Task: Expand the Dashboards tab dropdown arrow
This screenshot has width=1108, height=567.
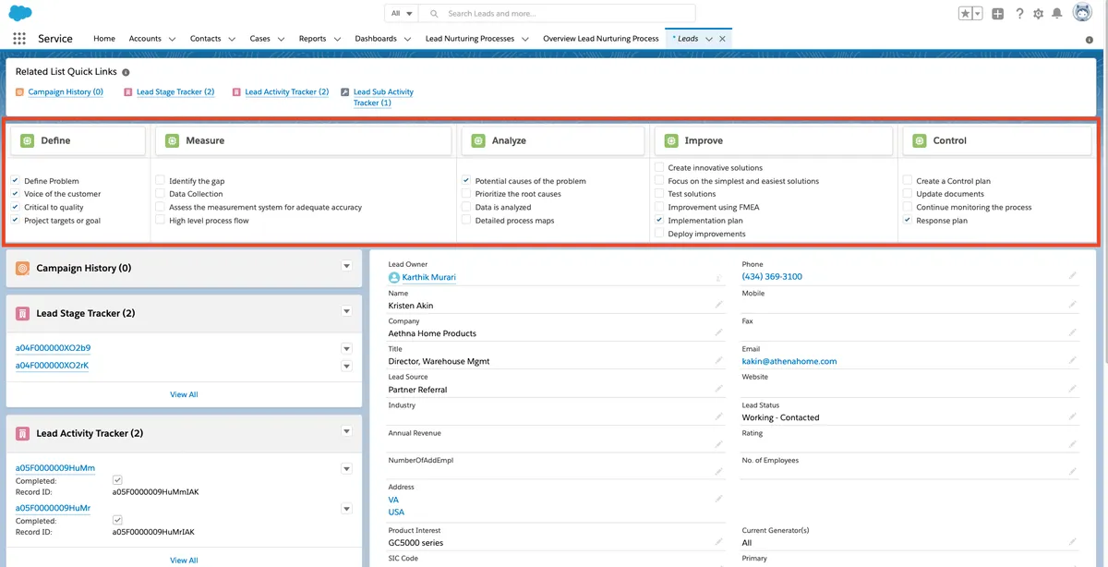Action: tap(407, 39)
